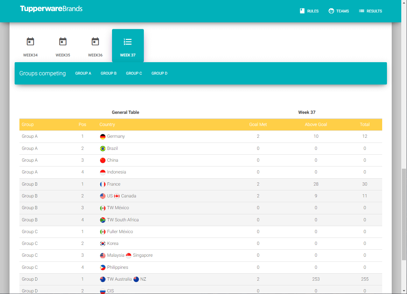Image resolution: width=407 pixels, height=294 pixels.
Task: Click the NZ flag icon
Action: tap(136, 279)
